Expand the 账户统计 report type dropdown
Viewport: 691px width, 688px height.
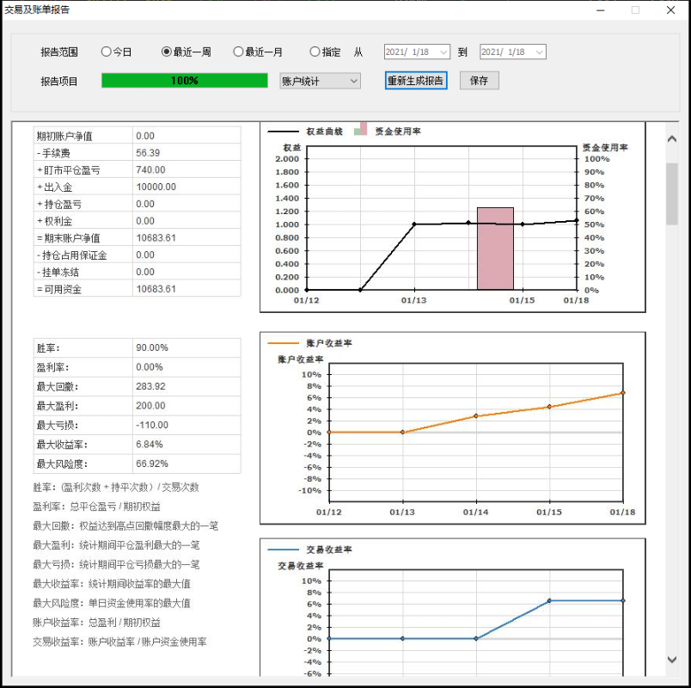(x=320, y=81)
